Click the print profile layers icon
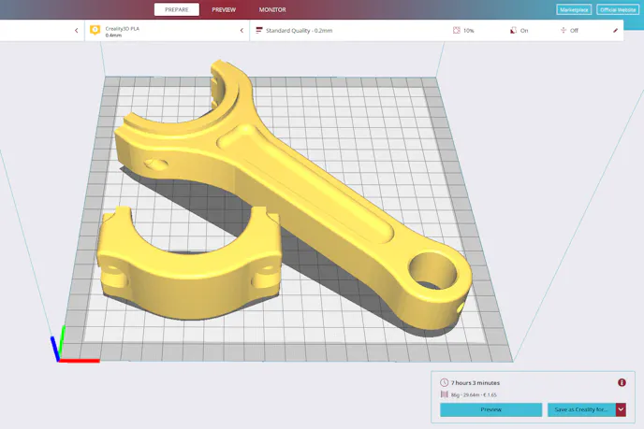Screen dimensions: 644x429 pos(259,31)
